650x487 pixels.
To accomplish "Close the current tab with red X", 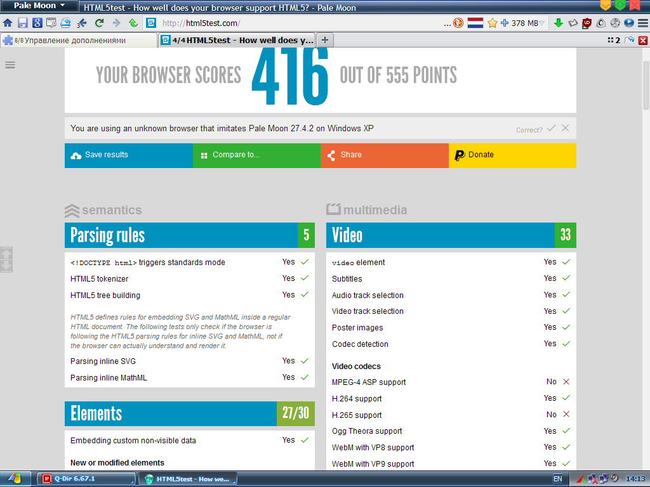I will click(x=643, y=40).
